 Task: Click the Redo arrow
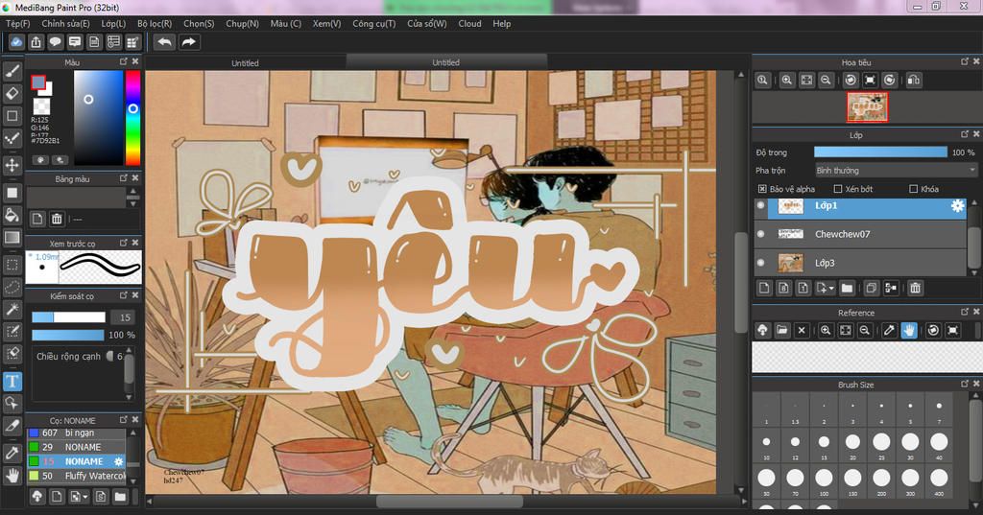pyautogui.click(x=189, y=42)
